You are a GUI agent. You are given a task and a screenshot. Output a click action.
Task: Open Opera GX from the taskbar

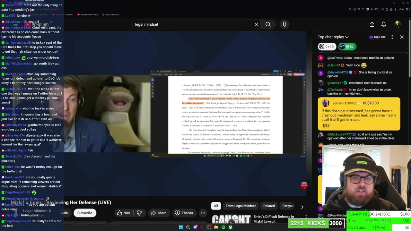pos(202,227)
